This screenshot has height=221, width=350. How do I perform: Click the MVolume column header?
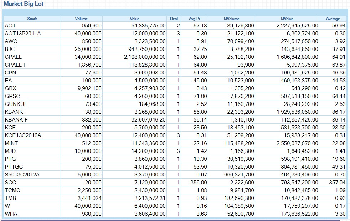pyautogui.click(x=231, y=19)
